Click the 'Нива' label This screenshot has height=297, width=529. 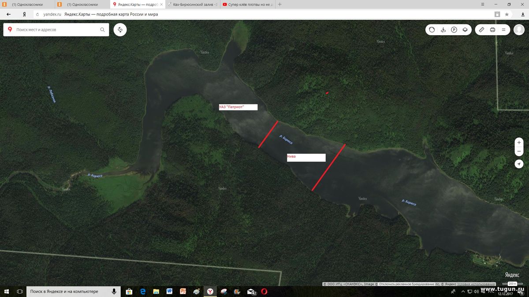point(306,158)
